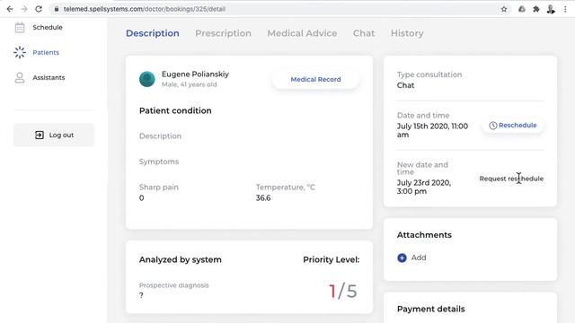
Task: Click the Patients spinner icon
Action: point(20,52)
